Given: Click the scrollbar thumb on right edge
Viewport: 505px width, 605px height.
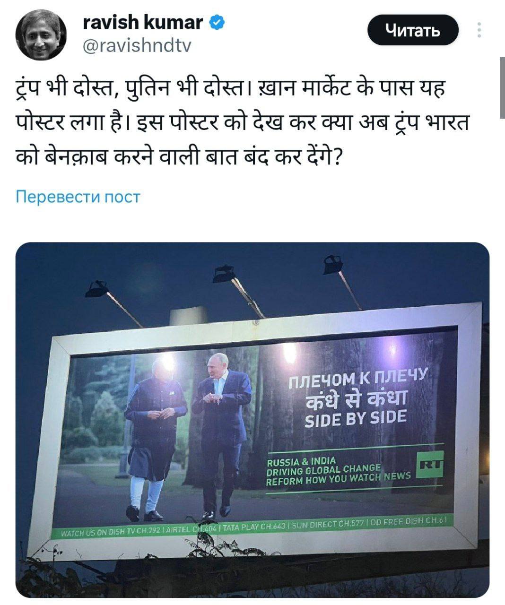Looking at the screenshot, I should [x=502, y=87].
